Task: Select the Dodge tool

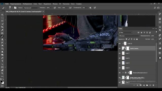Action: [2, 55]
